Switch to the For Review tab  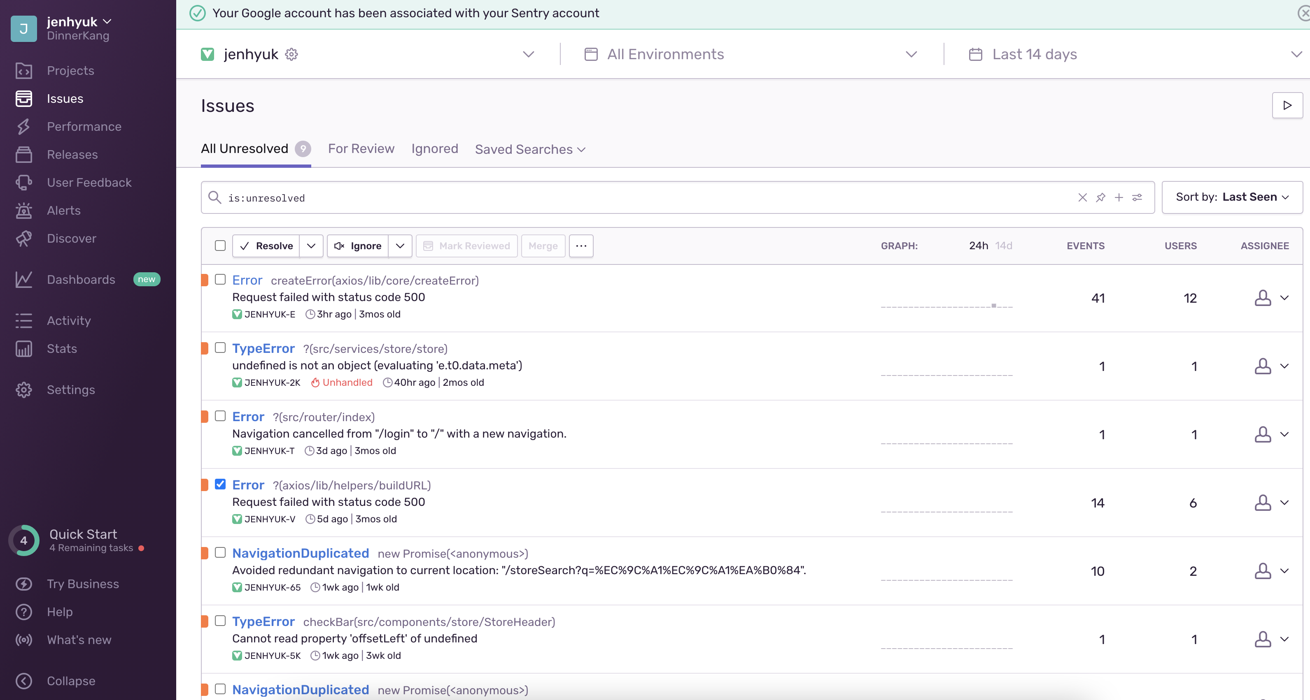pyautogui.click(x=361, y=149)
